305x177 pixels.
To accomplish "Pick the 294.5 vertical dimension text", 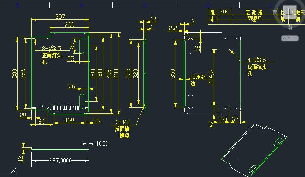I will [x=216, y=78].
